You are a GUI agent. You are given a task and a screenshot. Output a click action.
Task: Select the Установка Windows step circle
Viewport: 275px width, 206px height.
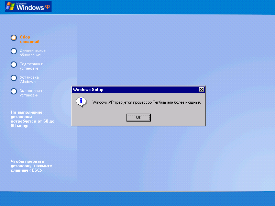14,78
